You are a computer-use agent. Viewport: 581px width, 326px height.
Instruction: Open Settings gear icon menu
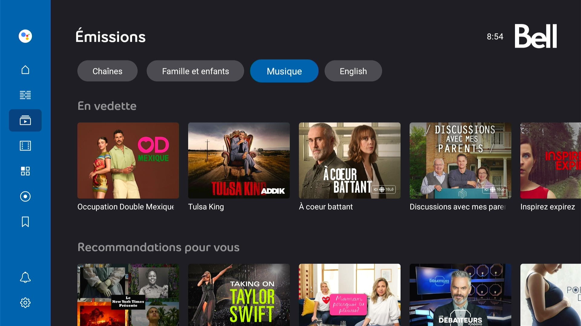point(25,302)
